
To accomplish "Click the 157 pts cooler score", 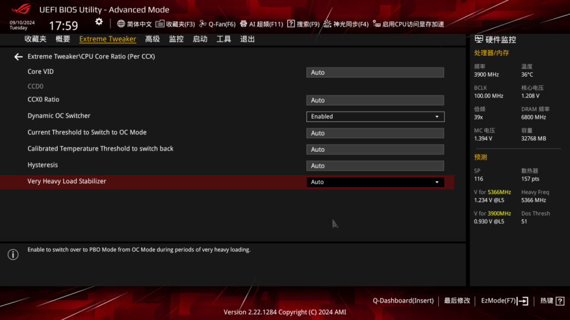I will tap(530, 179).
